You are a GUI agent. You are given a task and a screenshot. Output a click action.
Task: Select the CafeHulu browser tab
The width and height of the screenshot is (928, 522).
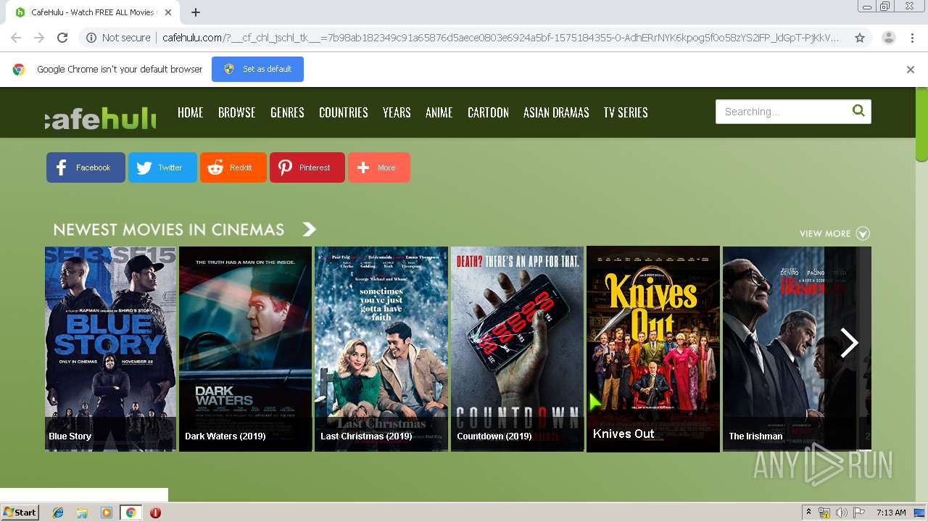click(x=94, y=12)
